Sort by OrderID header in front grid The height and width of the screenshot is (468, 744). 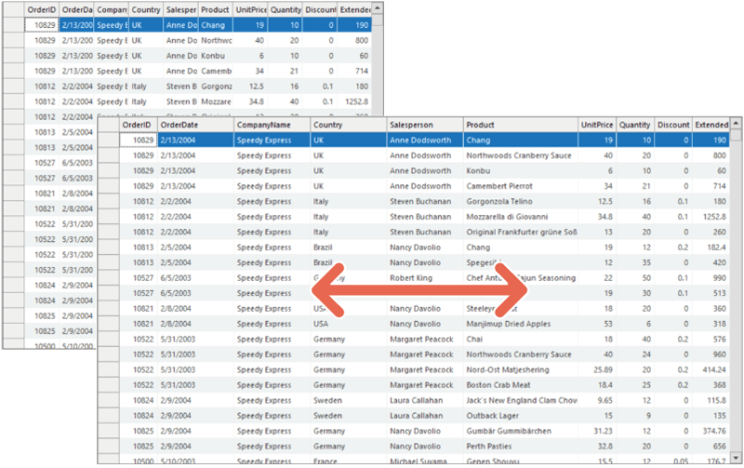tap(138, 125)
